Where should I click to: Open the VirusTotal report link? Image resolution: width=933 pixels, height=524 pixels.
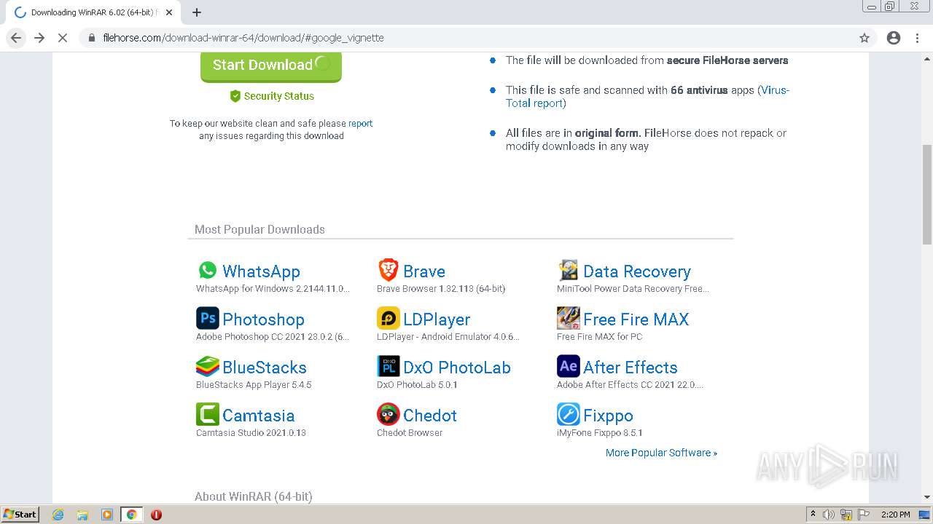(647, 97)
